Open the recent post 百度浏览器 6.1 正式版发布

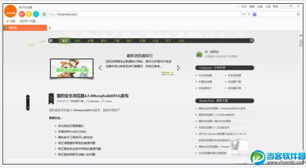click(x=214, y=128)
